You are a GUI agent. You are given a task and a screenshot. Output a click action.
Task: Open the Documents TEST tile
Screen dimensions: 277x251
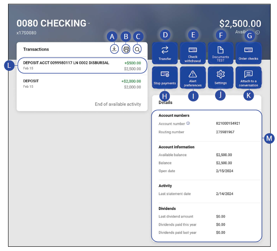click(x=220, y=53)
